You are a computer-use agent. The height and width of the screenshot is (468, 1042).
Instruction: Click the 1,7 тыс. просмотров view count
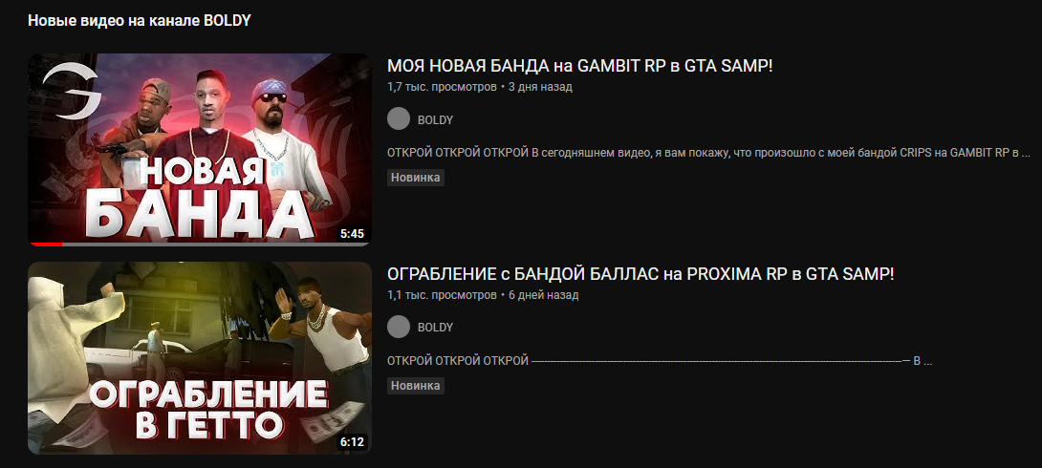click(442, 87)
